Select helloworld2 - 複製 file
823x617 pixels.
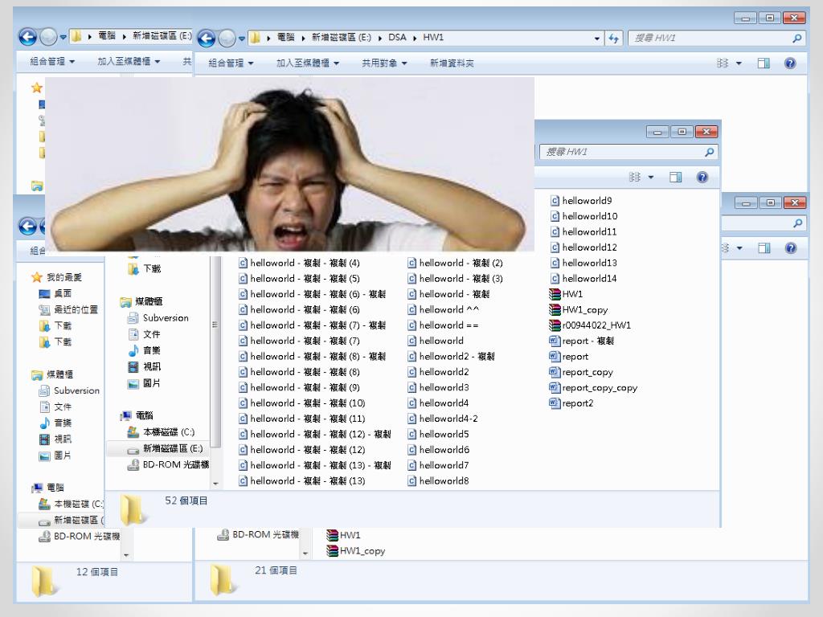(x=452, y=357)
